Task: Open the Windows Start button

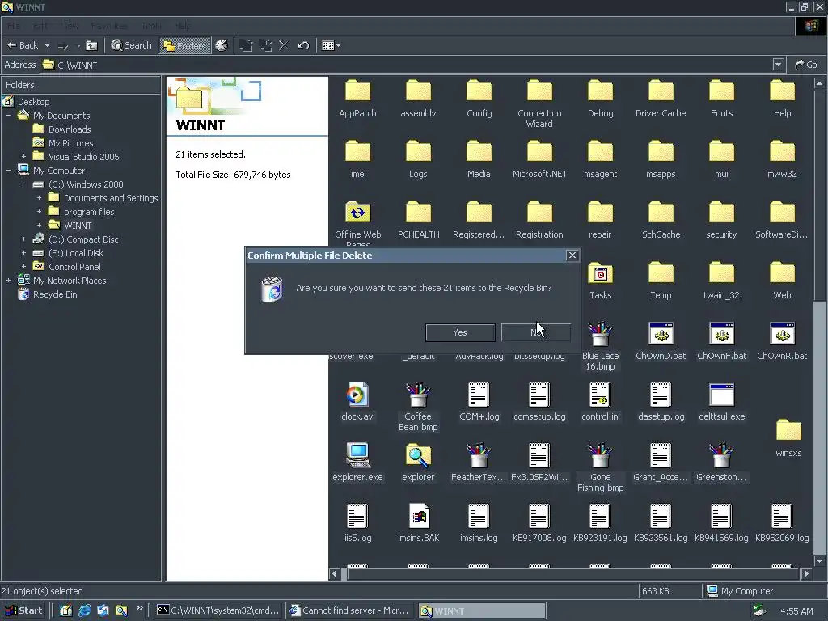Action: tap(23, 610)
